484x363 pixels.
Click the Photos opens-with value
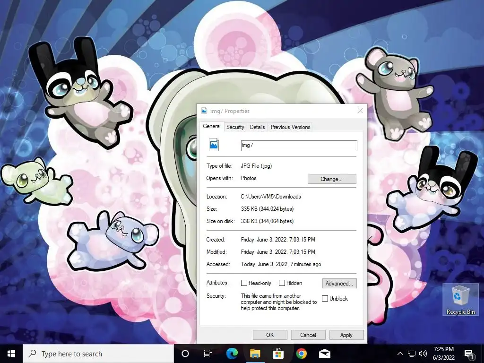[x=249, y=178]
